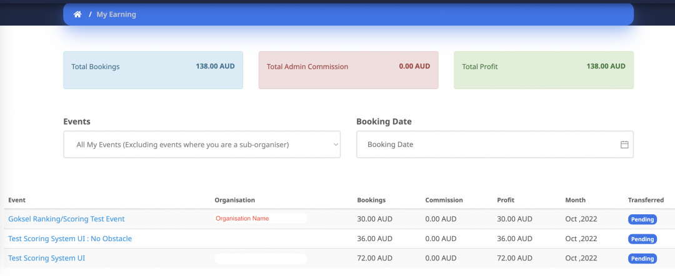Screen dimensions: 675x276
Task: Select the Total Bookings summary card
Action: (x=153, y=70)
